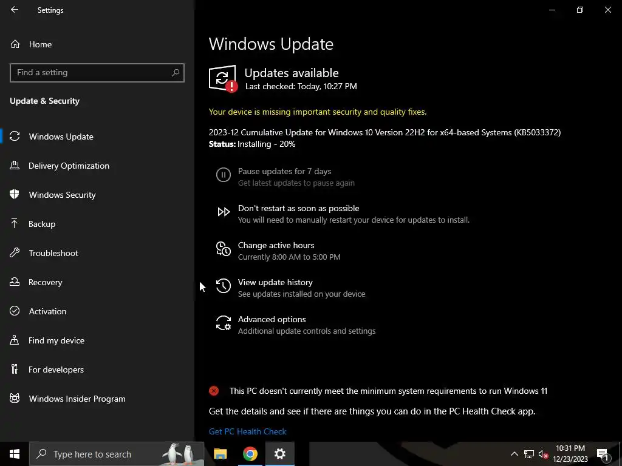
Task: Click the PC Health Check app details text
Action: click(372, 411)
